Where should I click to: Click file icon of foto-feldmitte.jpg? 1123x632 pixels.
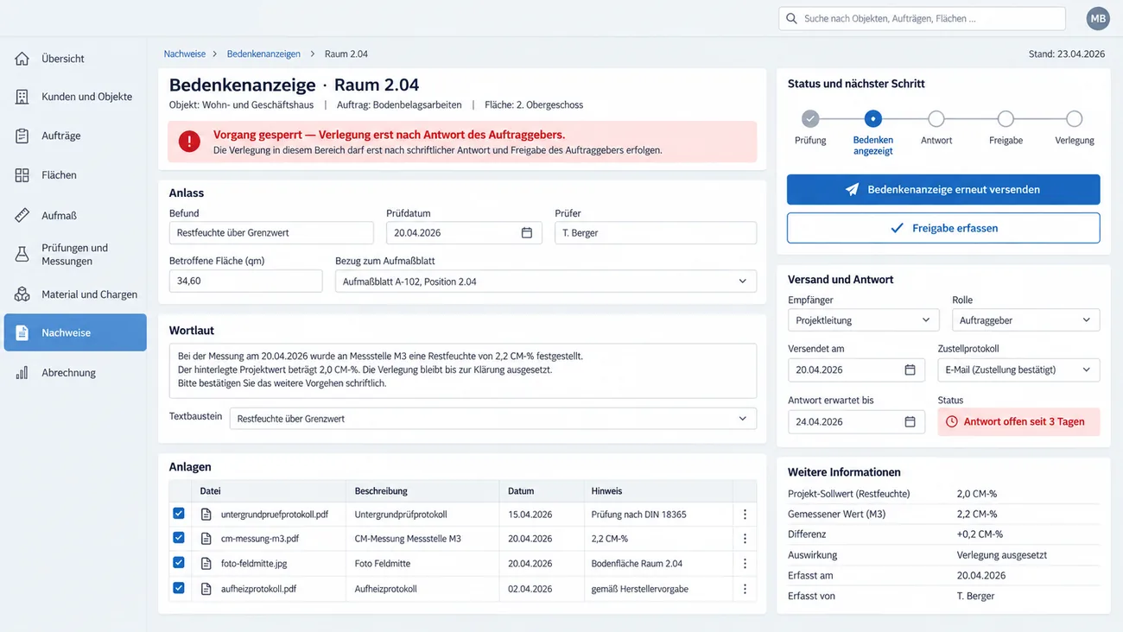tap(206, 563)
